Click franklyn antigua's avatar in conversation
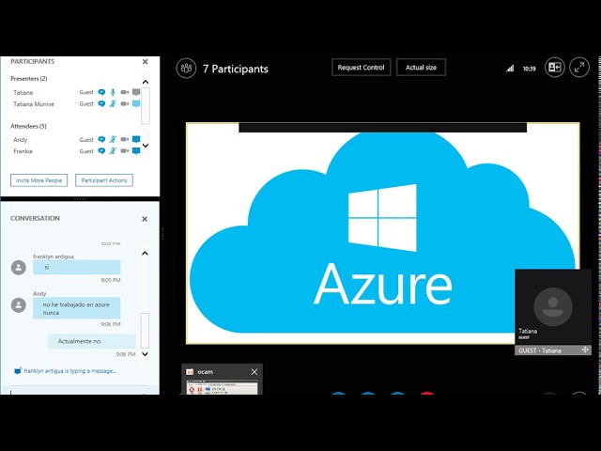The image size is (601, 451). point(19,267)
